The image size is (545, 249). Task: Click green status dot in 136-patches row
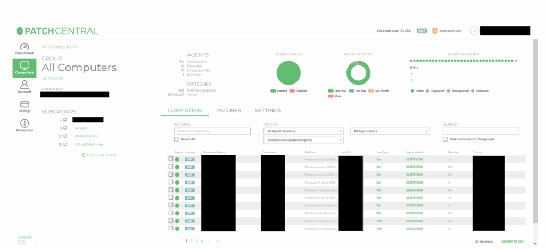click(x=177, y=221)
